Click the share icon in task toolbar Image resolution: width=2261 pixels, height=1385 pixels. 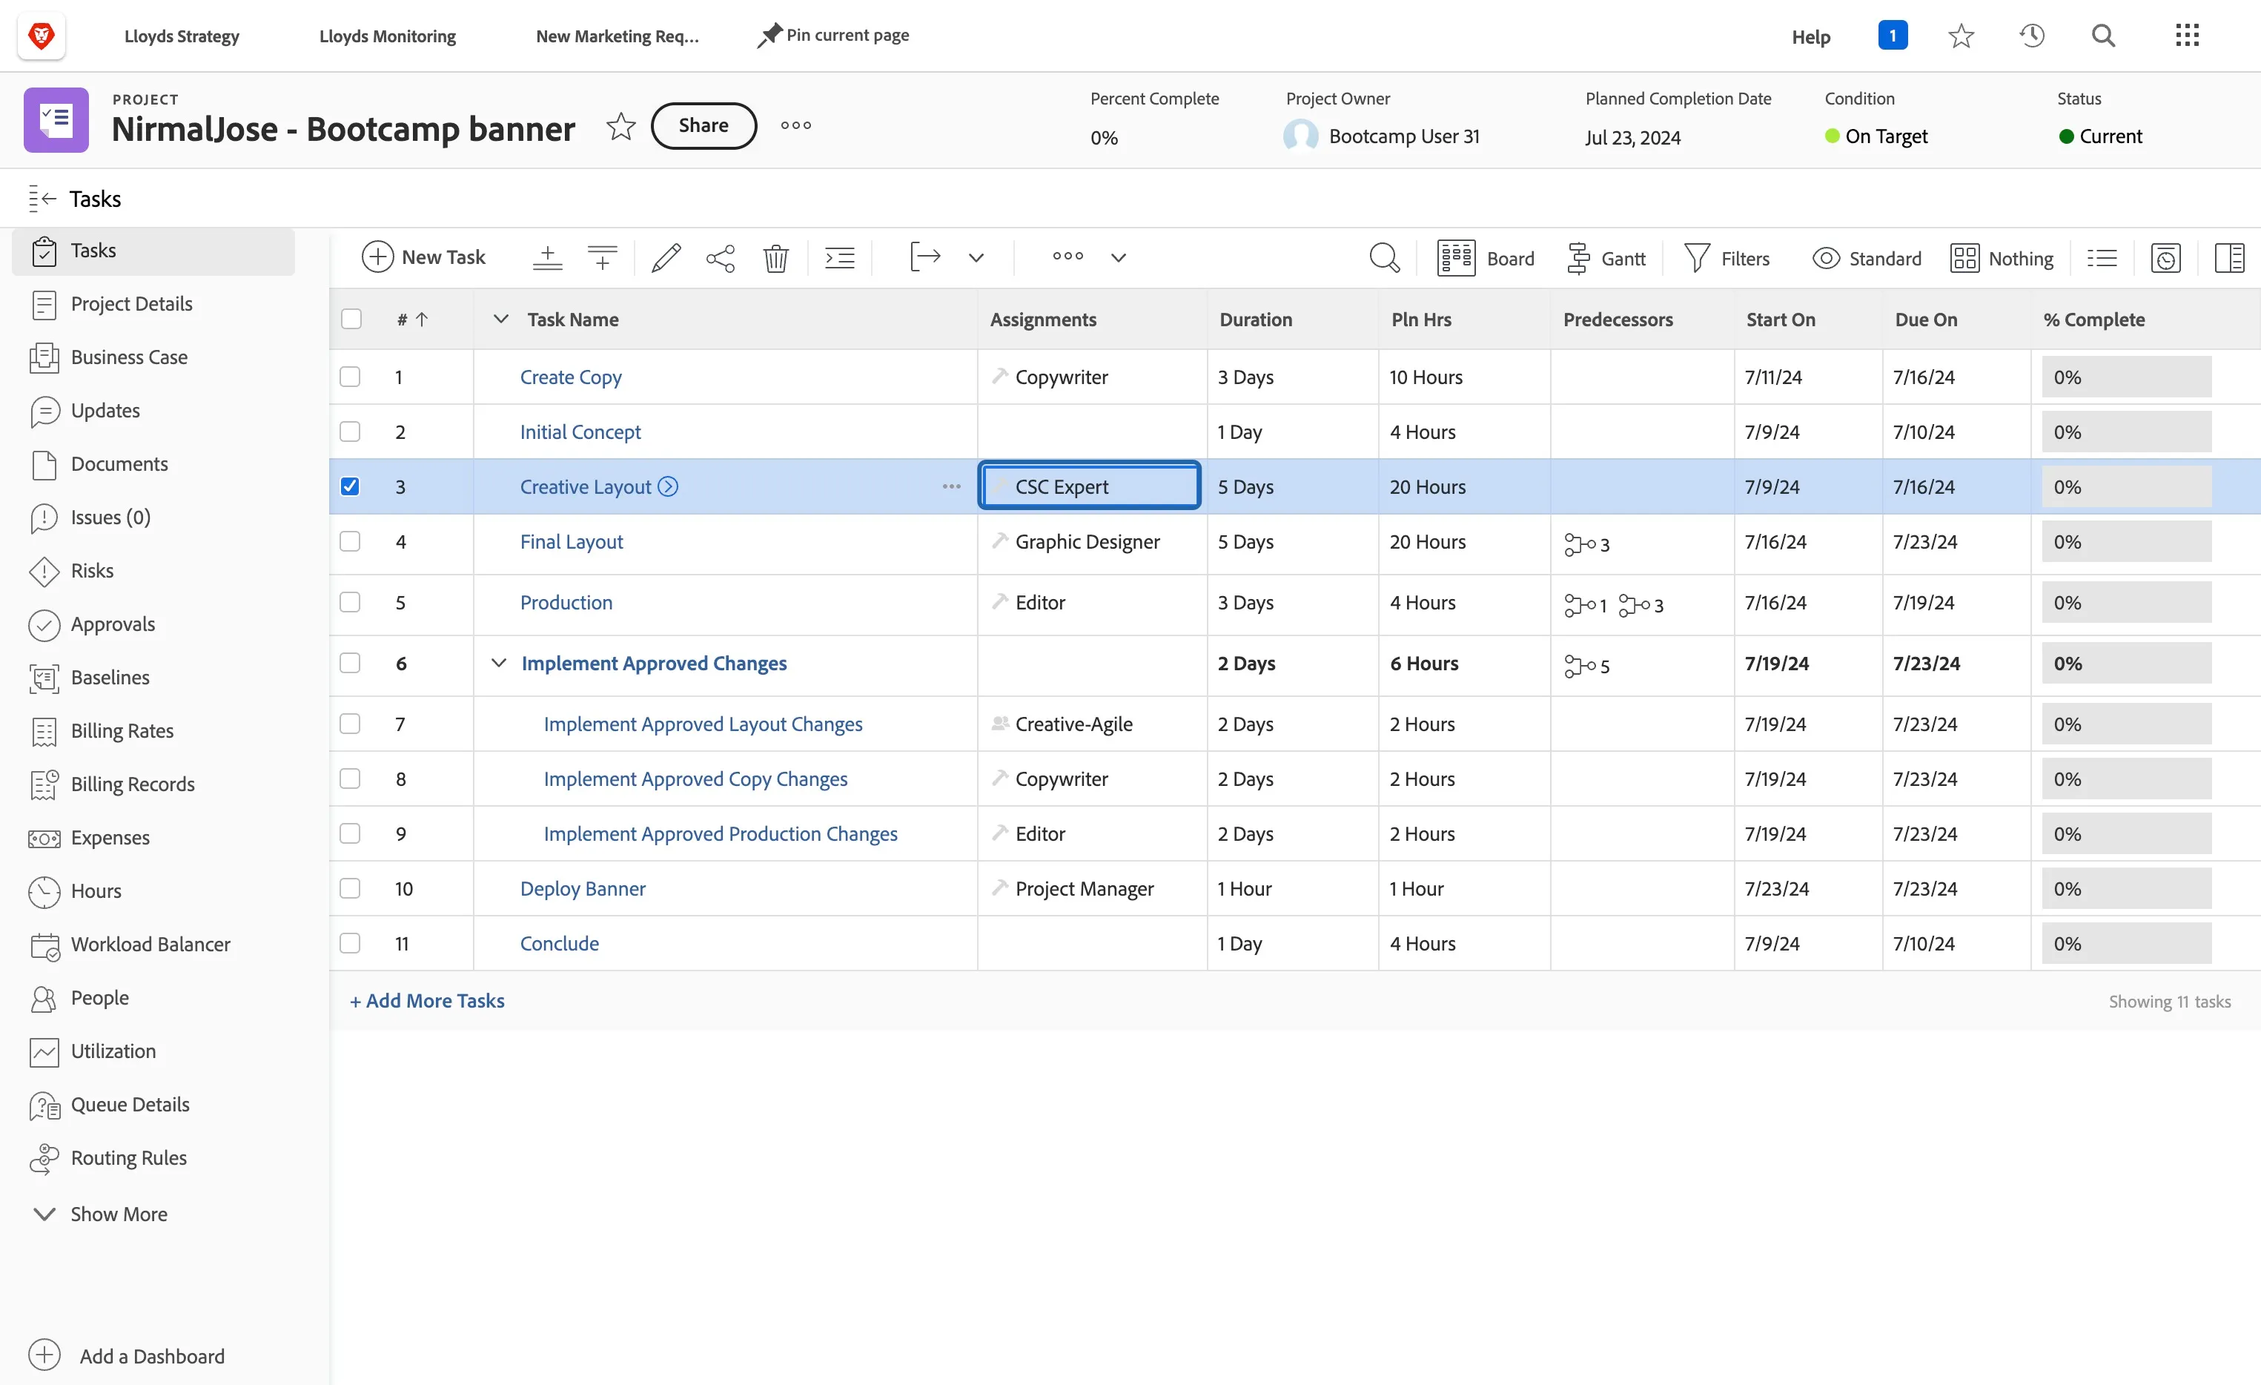click(x=721, y=258)
